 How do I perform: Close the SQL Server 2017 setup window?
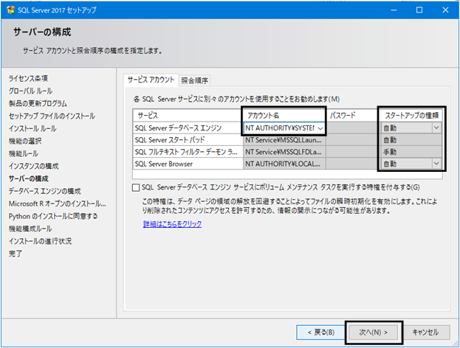tap(445, 10)
